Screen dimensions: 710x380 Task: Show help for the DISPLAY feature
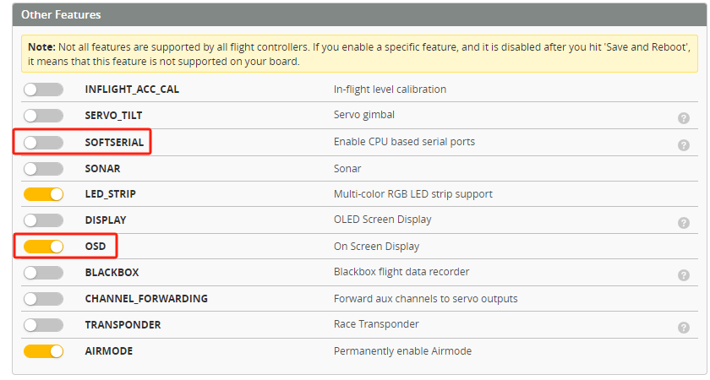coord(684,222)
